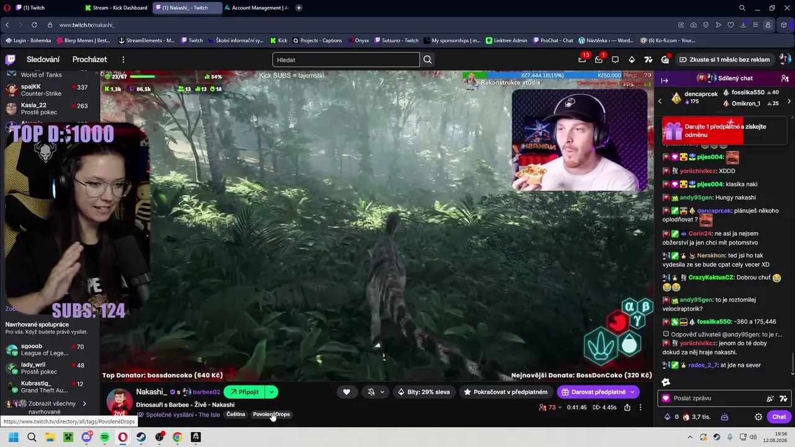
Task: Share the stream via share icon
Action: [627, 407]
